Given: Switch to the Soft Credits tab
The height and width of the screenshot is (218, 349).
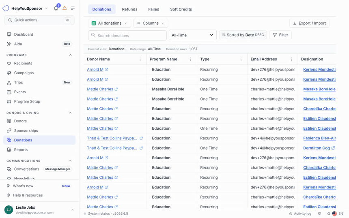Looking at the screenshot, I should point(181,9).
